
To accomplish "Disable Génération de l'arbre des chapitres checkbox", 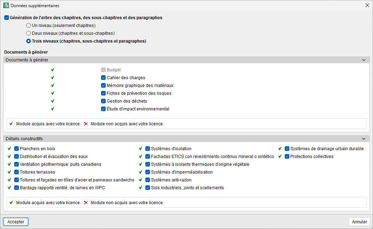I will point(7,18).
